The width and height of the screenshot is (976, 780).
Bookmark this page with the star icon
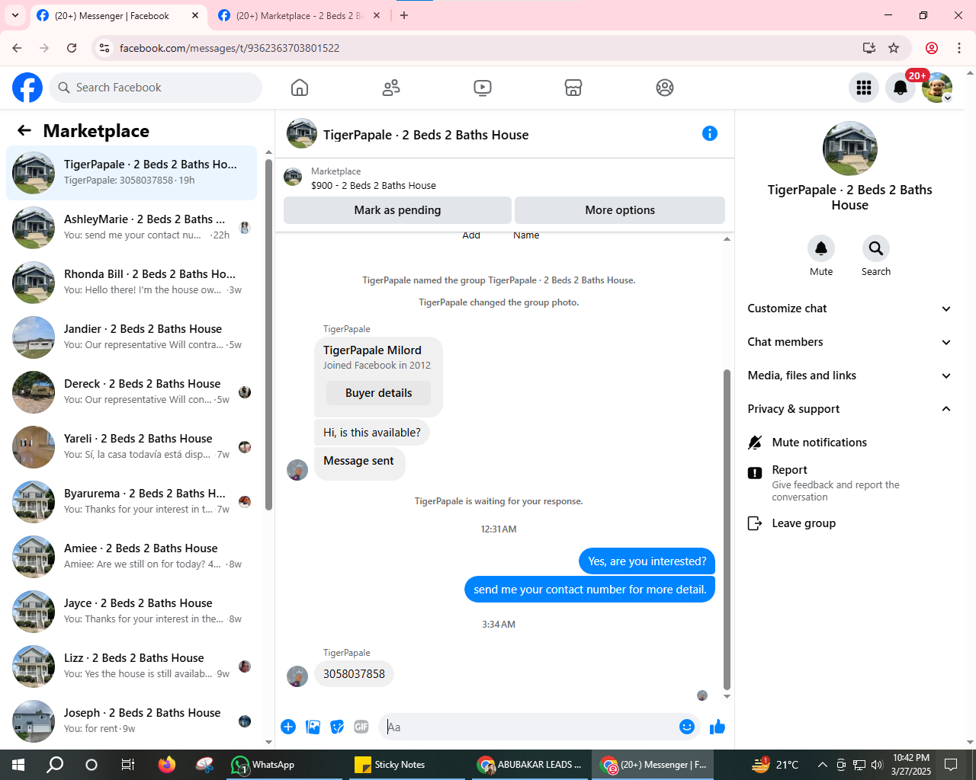point(894,48)
